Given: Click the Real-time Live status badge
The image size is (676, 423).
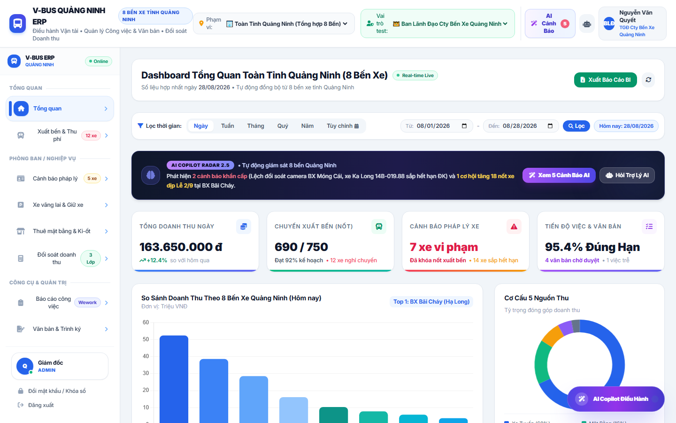Looking at the screenshot, I should coord(415,76).
